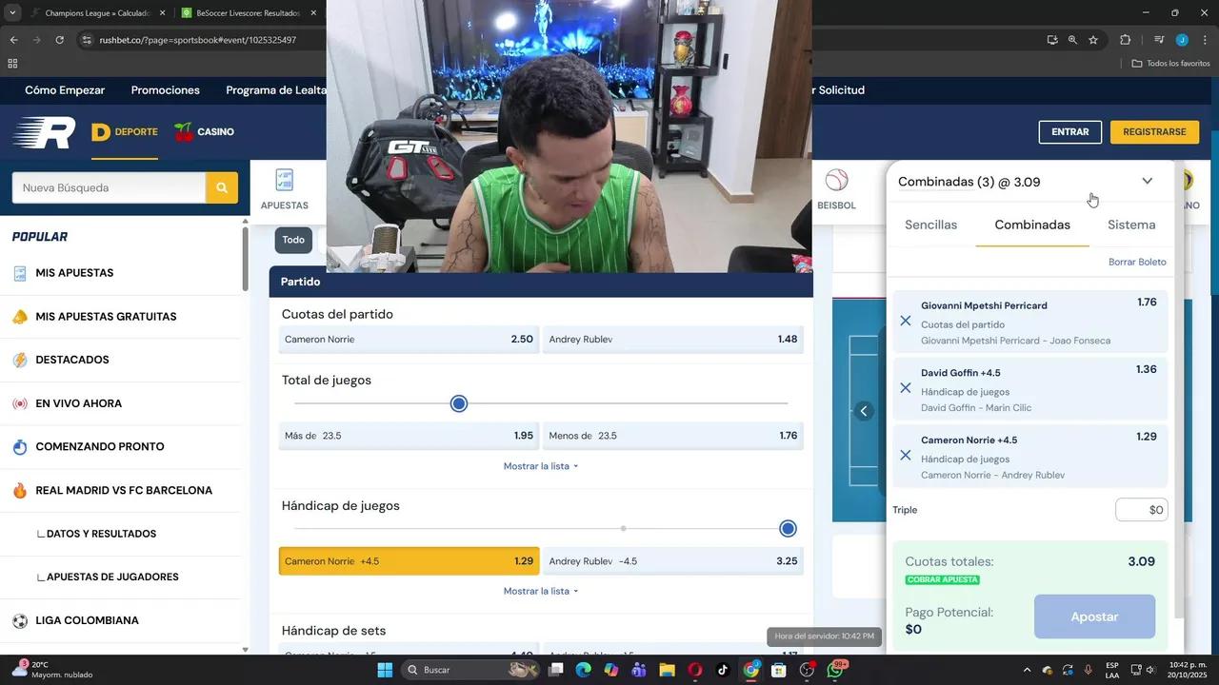Open the Casino cherry icon
This screenshot has height=685, width=1219.
184,132
